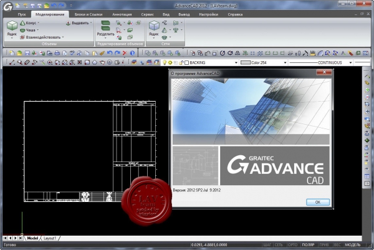Image resolution: width=374 pixels, height=250 pixels.
Task: Select the Donut ring draw tool
Action: click(x=110, y=62)
